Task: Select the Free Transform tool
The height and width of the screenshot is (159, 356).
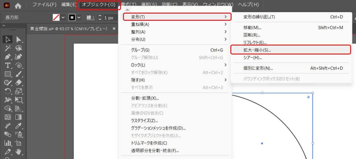Action: click(19, 100)
